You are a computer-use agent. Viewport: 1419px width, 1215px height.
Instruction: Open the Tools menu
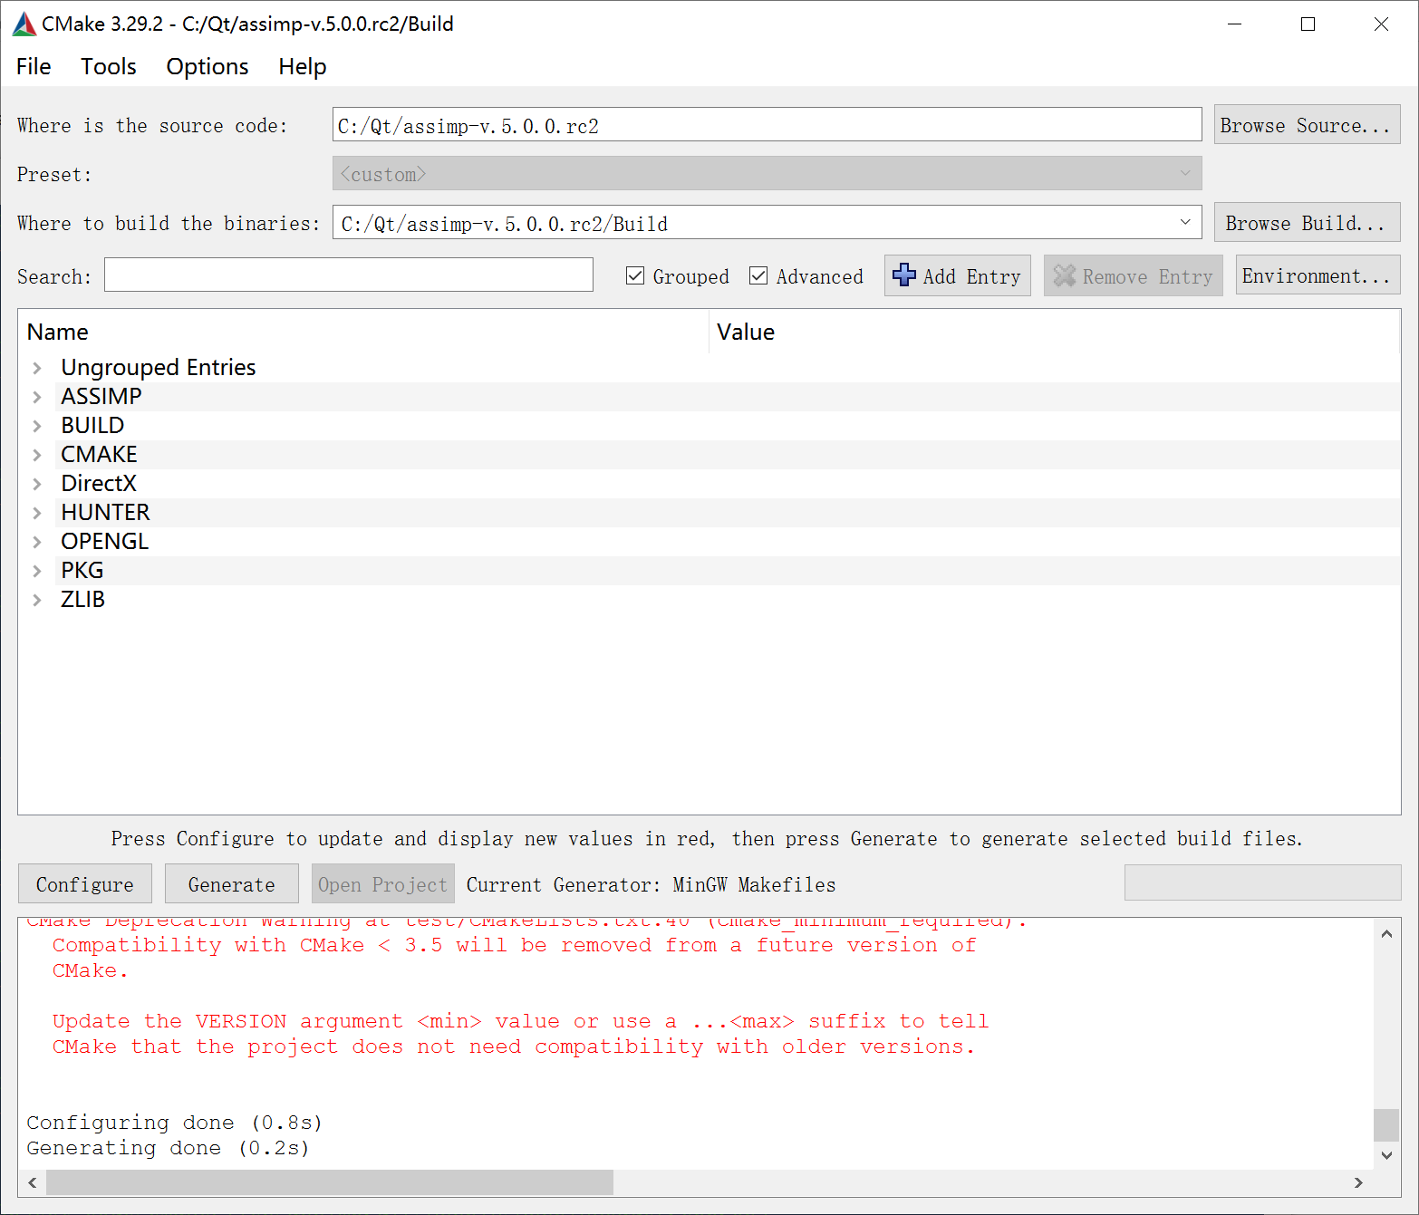[109, 66]
